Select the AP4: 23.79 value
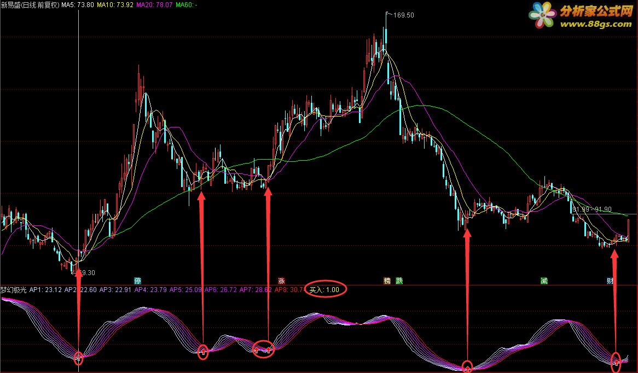 (150, 290)
